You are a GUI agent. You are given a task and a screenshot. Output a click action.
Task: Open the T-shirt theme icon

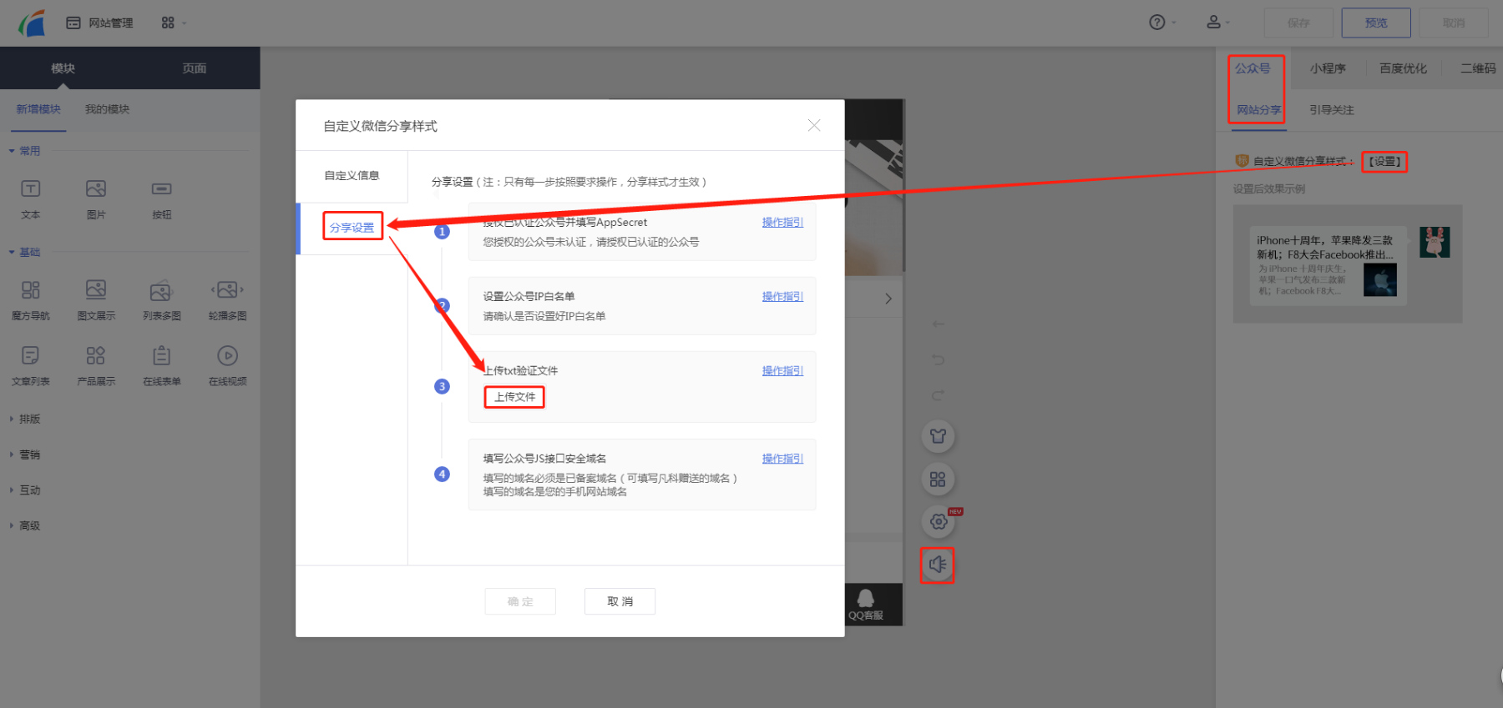[x=938, y=436]
